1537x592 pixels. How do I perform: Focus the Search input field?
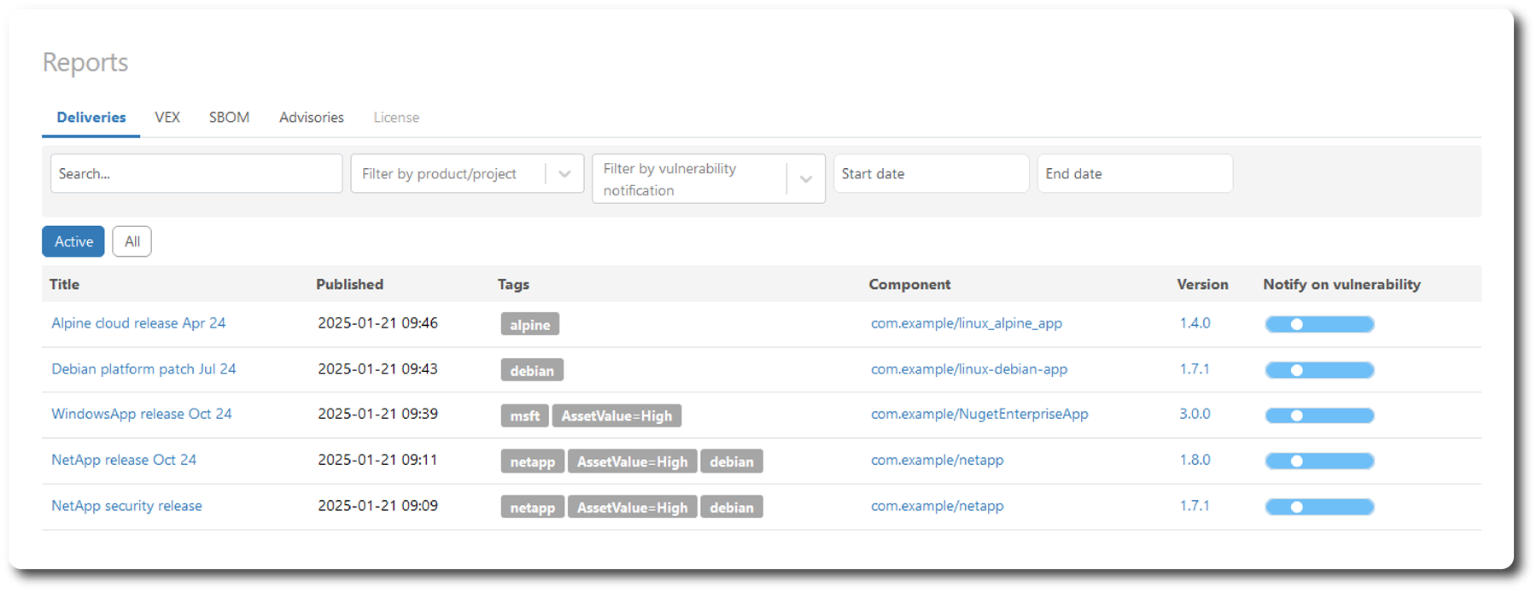tap(196, 173)
